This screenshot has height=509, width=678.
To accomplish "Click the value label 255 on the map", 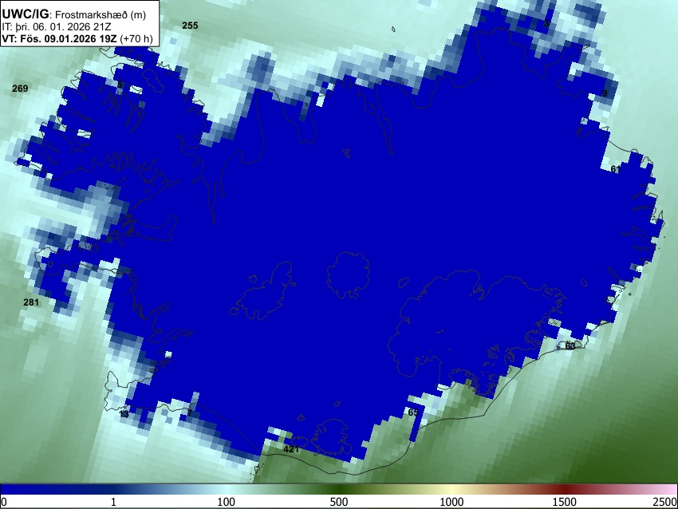I will coord(190,26).
